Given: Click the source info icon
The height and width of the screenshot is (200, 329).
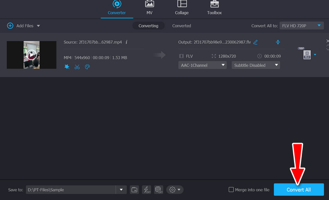Looking at the screenshot, I should point(126,42).
